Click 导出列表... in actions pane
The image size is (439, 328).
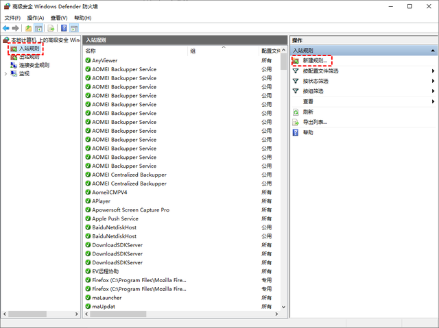[315, 122]
